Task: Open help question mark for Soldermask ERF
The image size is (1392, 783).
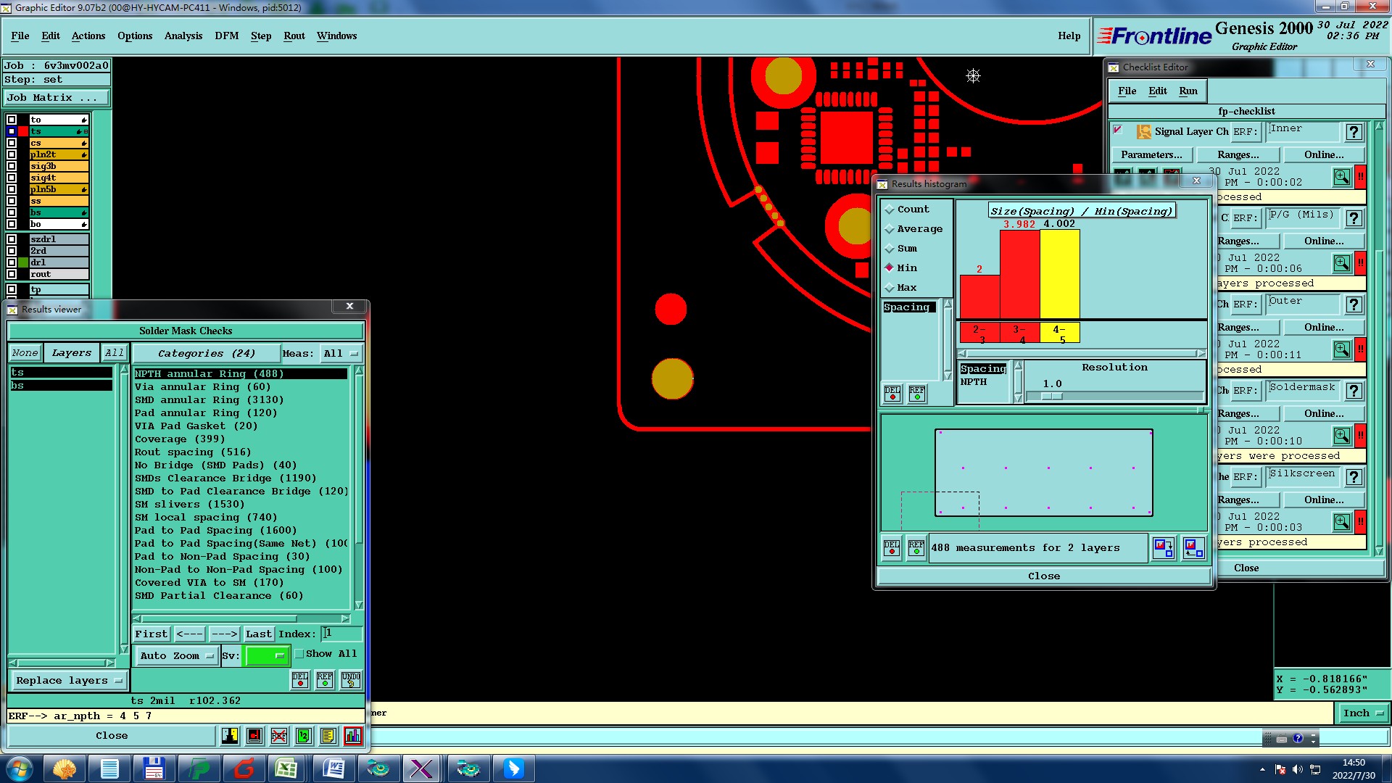Action: point(1354,391)
